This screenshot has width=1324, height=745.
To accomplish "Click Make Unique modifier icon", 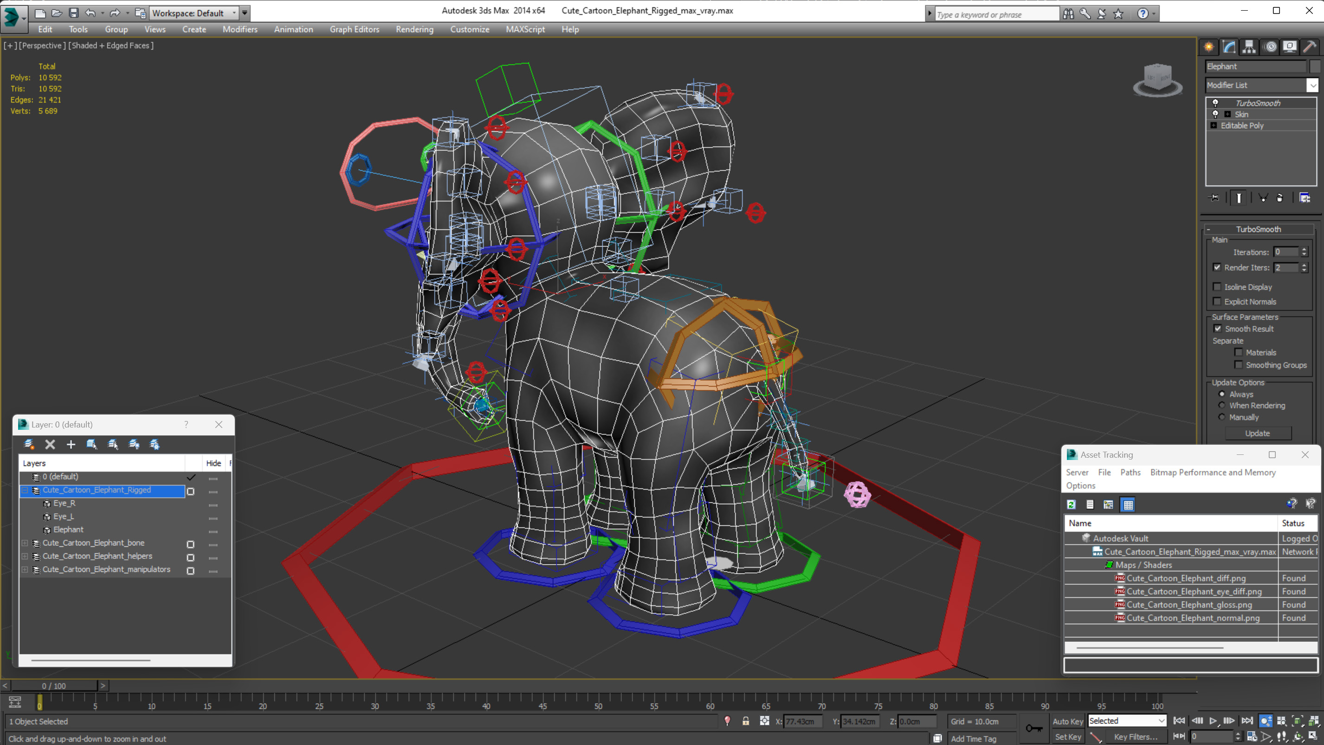I will coord(1263,198).
